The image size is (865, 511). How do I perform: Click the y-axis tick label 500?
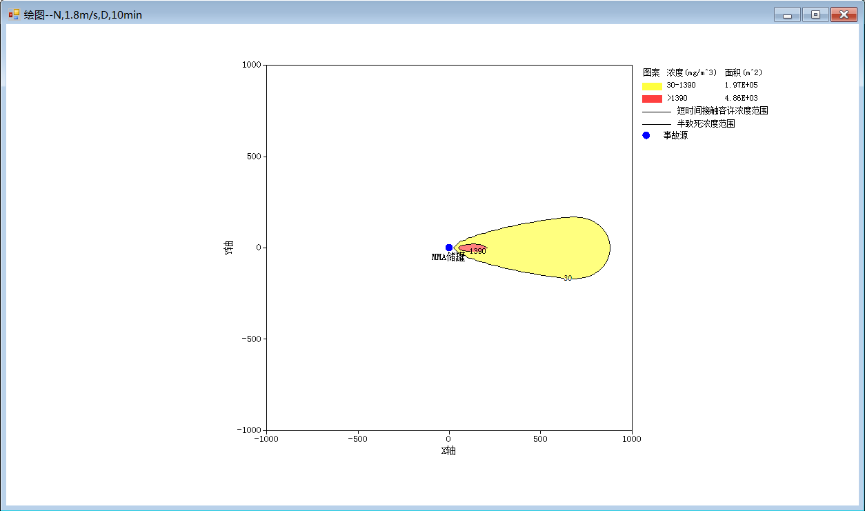click(253, 157)
